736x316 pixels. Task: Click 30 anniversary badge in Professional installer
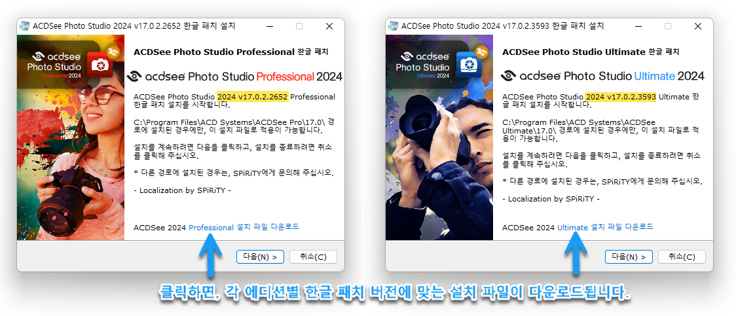tap(114, 51)
